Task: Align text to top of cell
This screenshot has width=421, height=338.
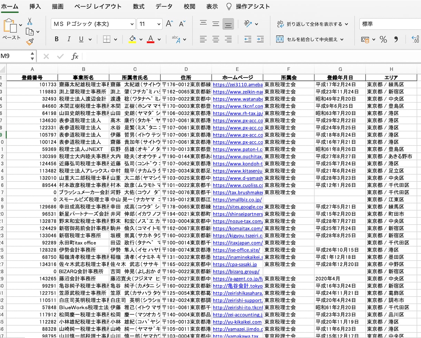Action: point(203,24)
